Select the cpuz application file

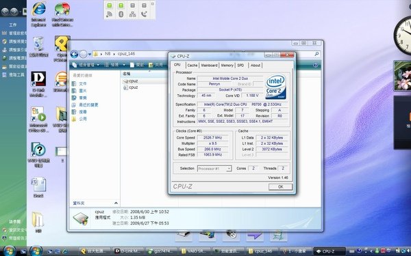point(131,81)
